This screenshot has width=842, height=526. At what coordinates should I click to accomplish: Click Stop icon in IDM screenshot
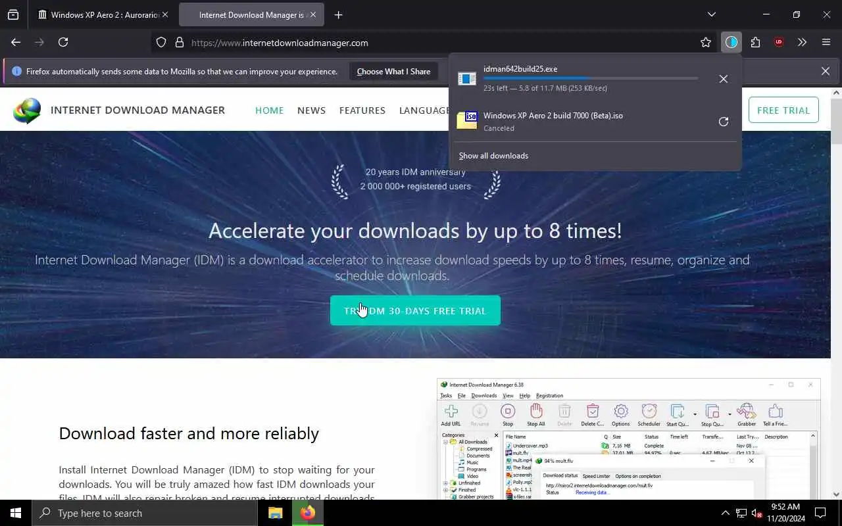508,415
